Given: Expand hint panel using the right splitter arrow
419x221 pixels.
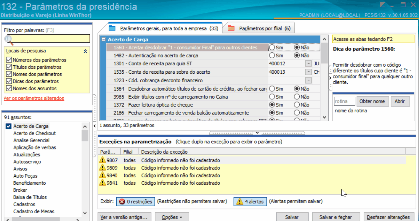Looking at the screenshot, I should pyautogui.click(x=330, y=78).
